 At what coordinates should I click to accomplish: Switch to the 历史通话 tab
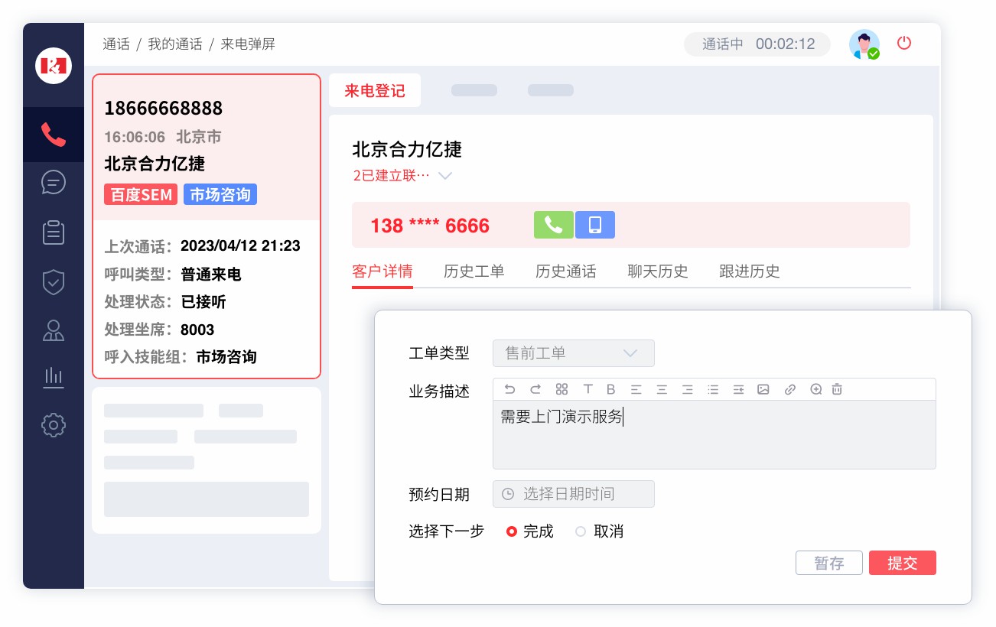pyautogui.click(x=565, y=271)
